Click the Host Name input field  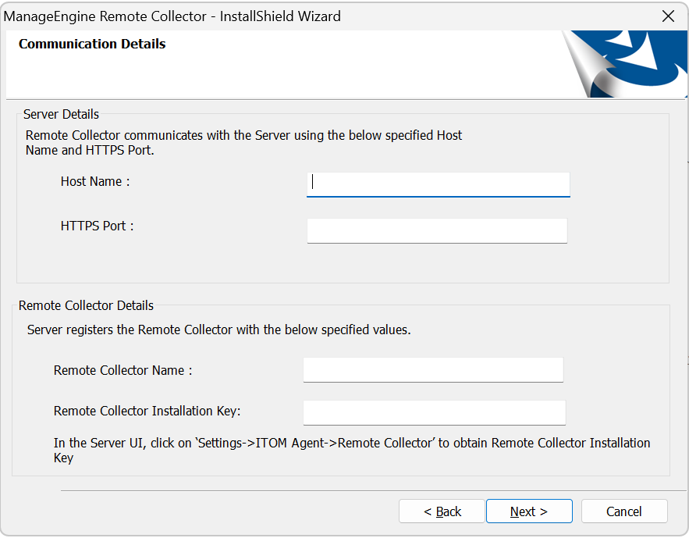(438, 184)
